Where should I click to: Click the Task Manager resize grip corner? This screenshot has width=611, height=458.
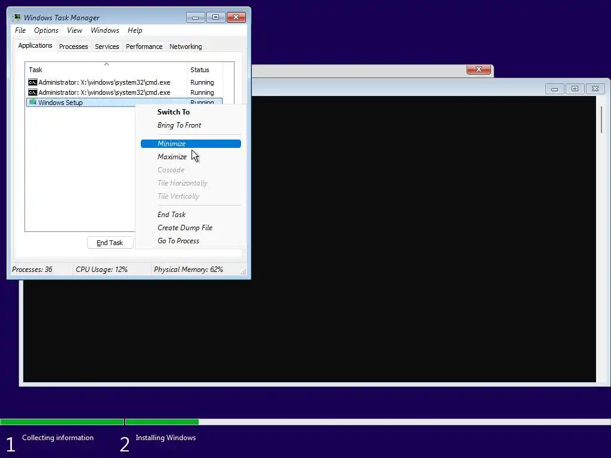(x=243, y=272)
